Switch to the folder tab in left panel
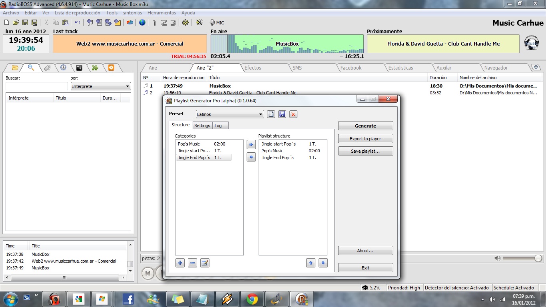 (15, 68)
